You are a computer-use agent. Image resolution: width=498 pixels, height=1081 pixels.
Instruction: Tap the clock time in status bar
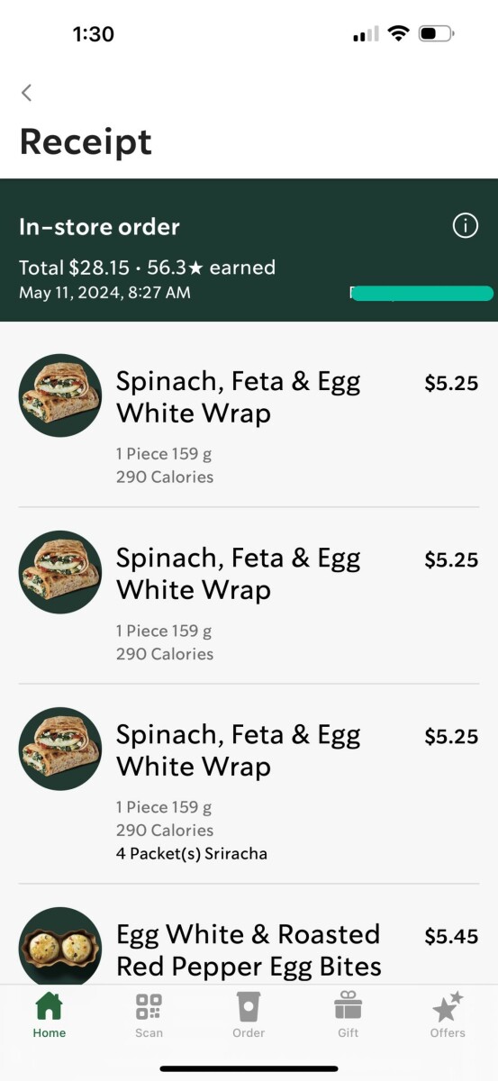click(x=93, y=34)
